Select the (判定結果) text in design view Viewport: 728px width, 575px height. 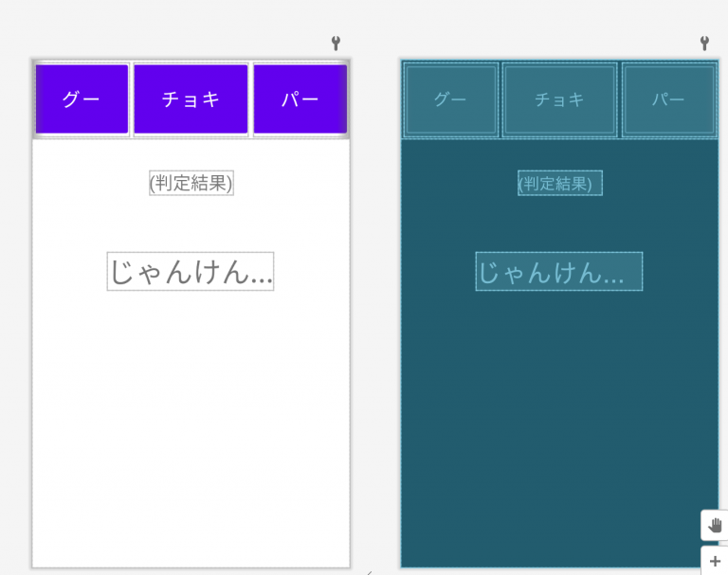pyautogui.click(x=191, y=183)
